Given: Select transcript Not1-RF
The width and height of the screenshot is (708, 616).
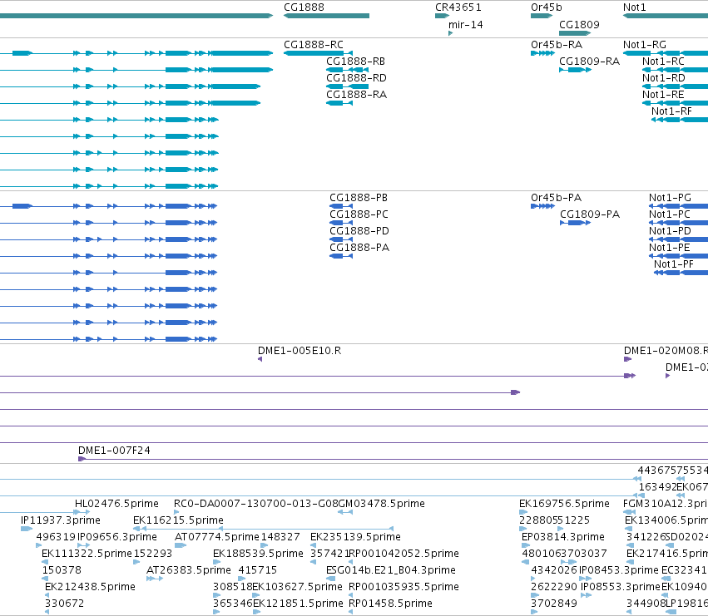Looking at the screenshot, I should click(x=680, y=120).
